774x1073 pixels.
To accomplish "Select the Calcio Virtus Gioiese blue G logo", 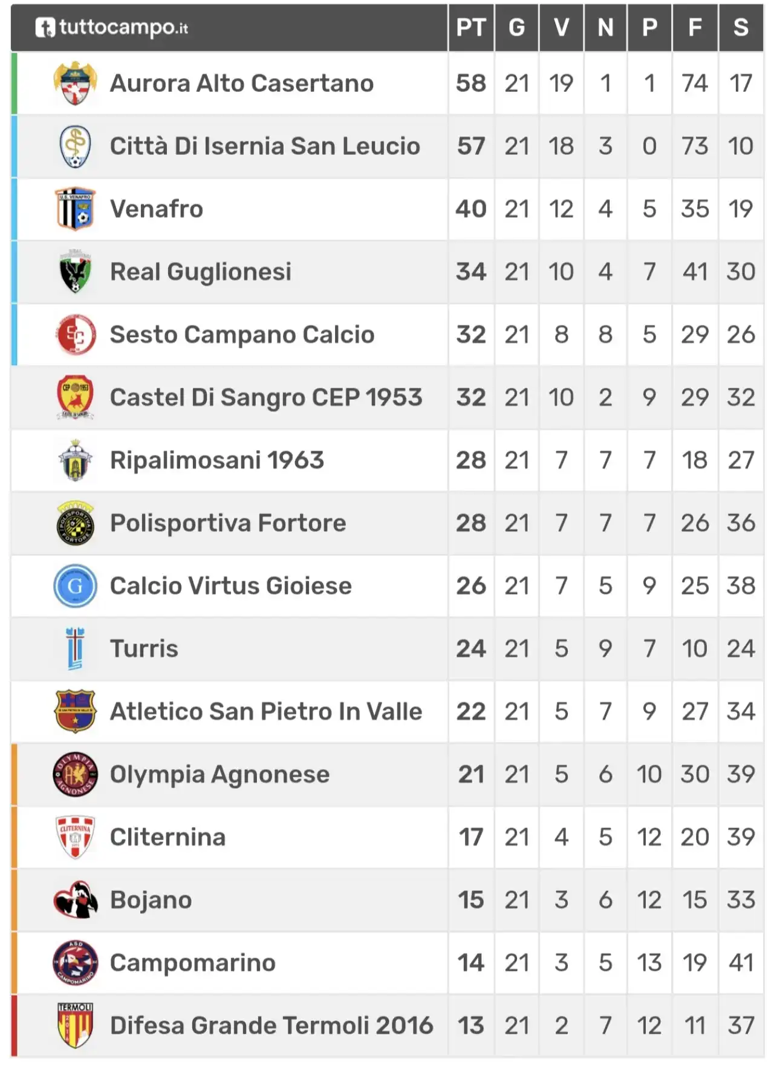I will click(75, 586).
